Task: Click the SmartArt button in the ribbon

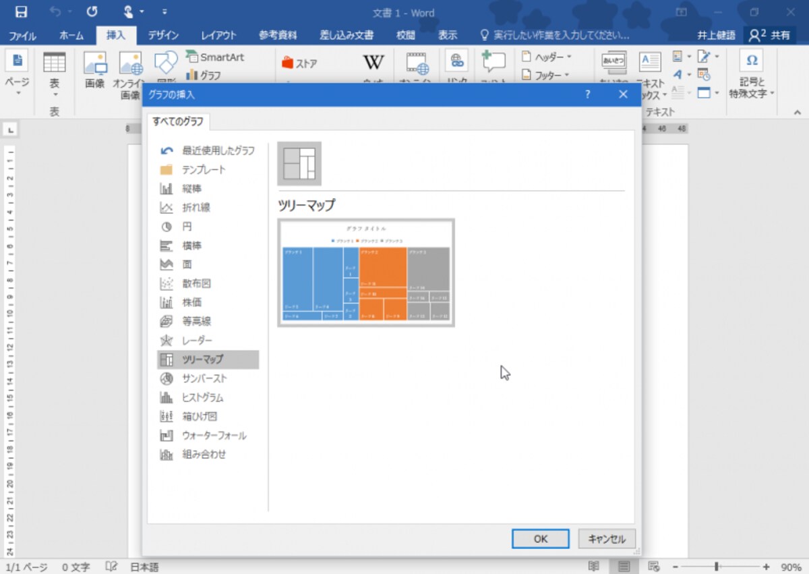Action: point(215,57)
